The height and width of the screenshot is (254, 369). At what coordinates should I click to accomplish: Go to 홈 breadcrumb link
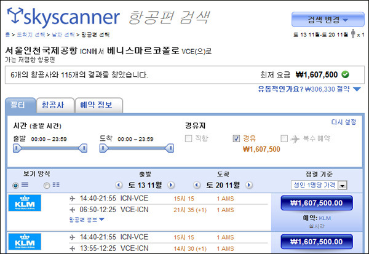point(7,34)
